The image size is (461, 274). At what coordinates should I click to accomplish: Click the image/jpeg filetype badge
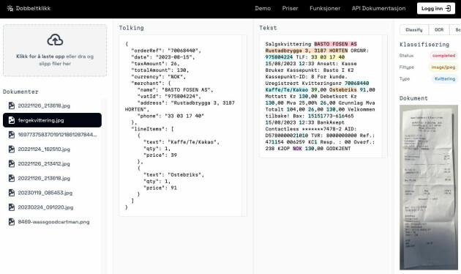[x=443, y=67]
